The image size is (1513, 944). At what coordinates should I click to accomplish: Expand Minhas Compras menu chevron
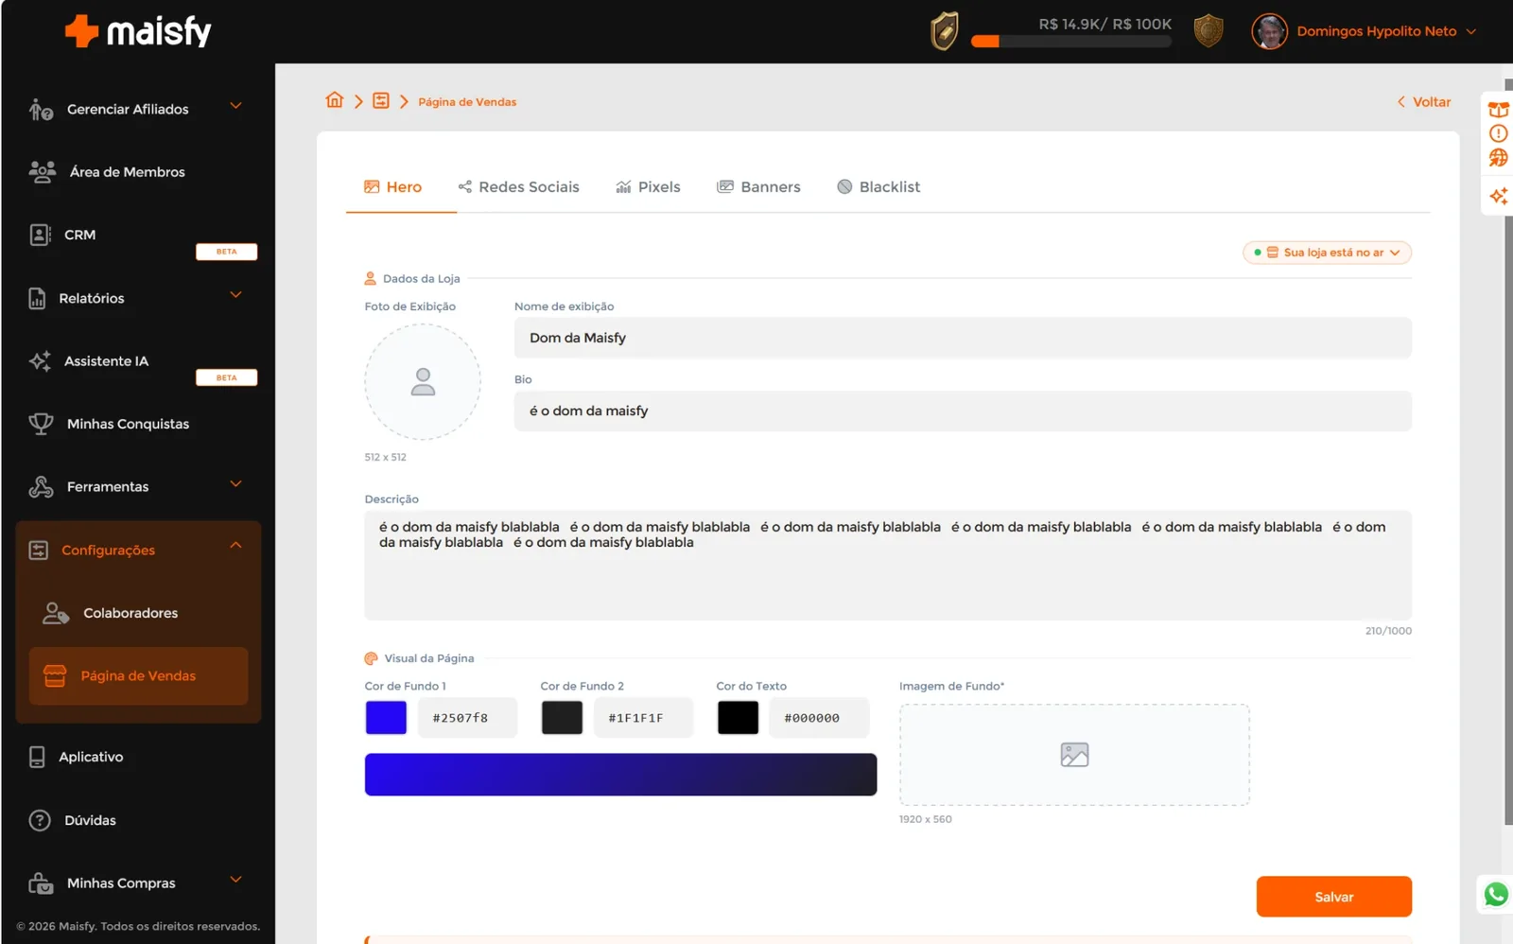(236, 880)
